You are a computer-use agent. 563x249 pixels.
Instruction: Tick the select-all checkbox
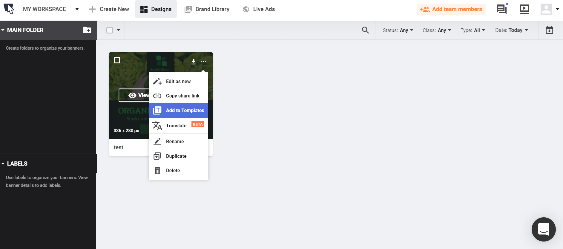point(110,30)
